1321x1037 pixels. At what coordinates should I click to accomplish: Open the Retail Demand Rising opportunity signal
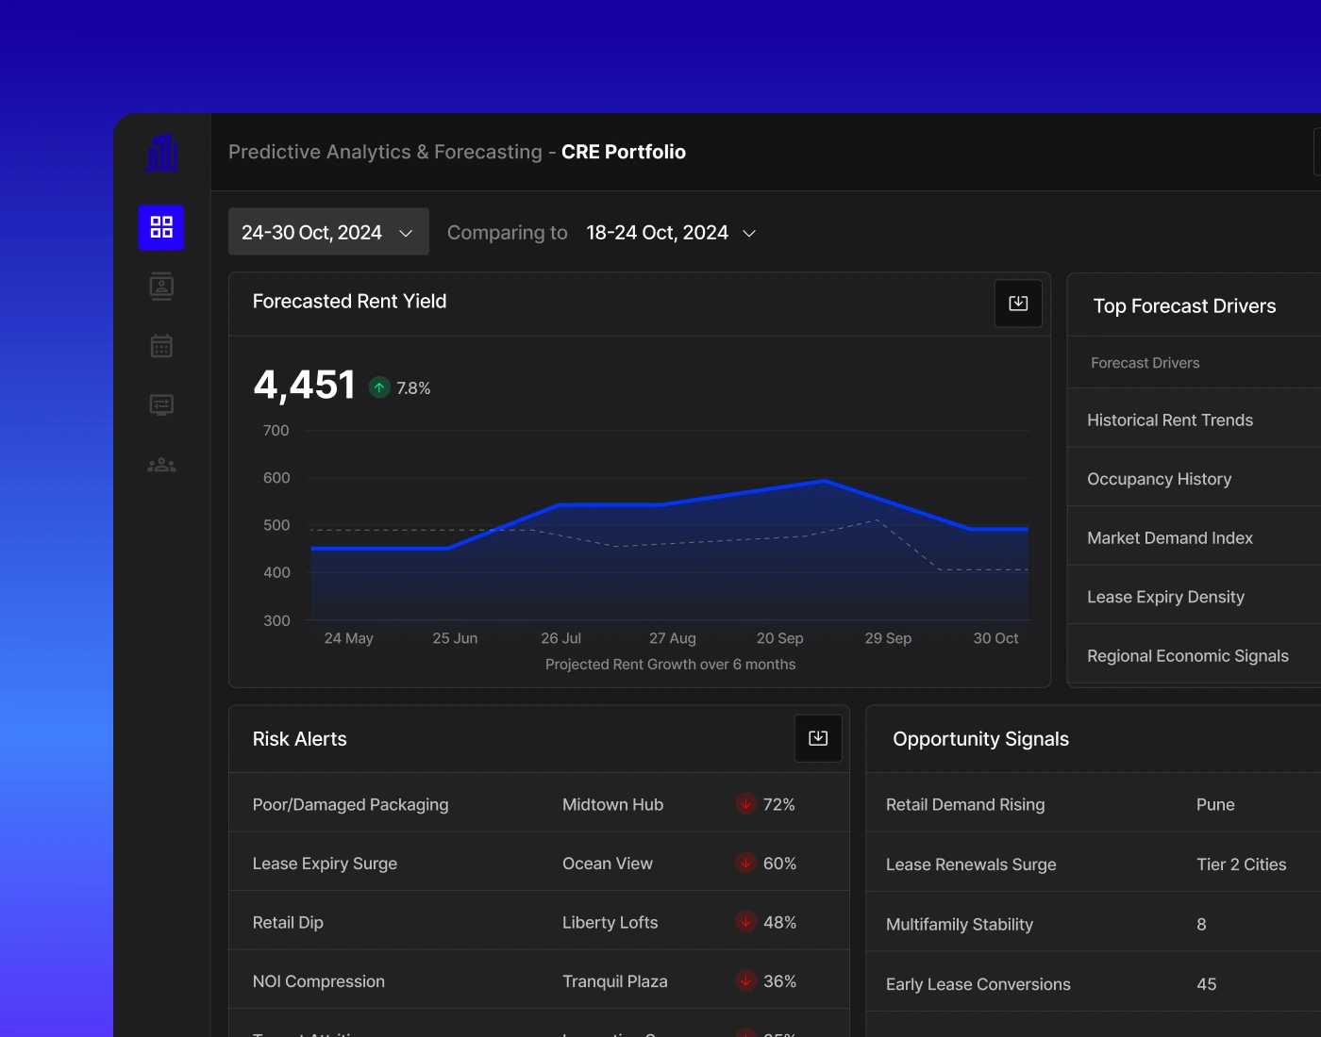(x=1094, y=804)
